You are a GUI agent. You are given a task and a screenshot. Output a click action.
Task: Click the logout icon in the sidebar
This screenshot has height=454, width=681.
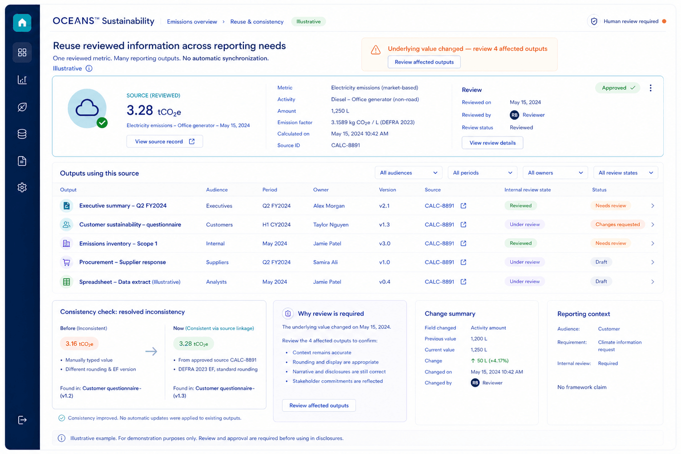coord(22,420)
